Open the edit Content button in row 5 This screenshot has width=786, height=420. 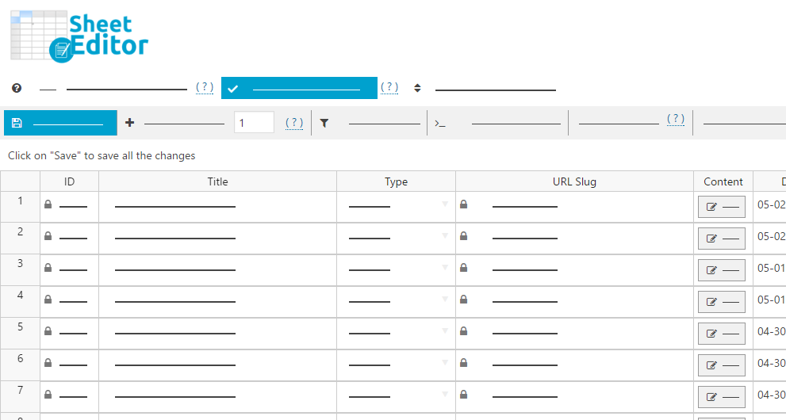[721, 334]
